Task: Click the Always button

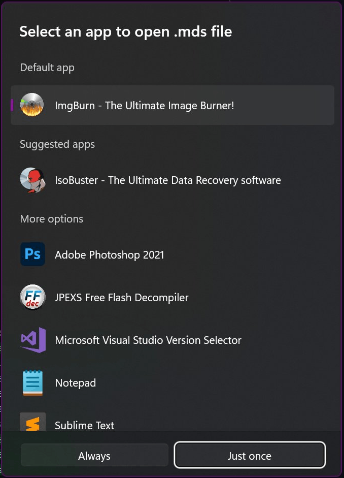Action: pyautogui.click(x=94, y=456)
